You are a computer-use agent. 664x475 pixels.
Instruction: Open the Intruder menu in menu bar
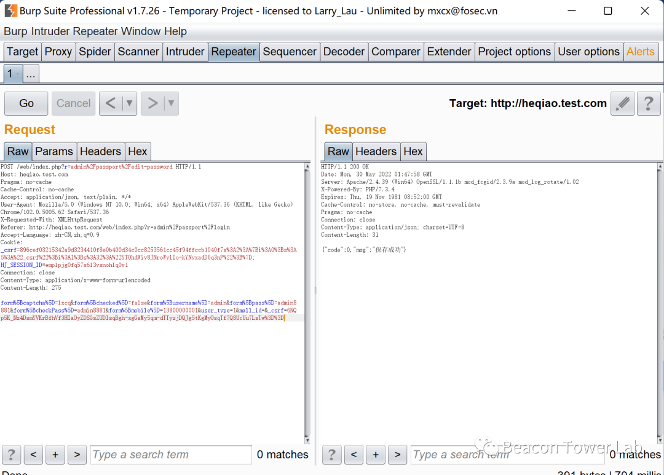[x=50, y=31]
